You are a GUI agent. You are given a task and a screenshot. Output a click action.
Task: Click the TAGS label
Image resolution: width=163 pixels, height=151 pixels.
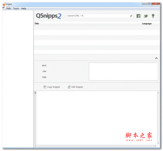[x=44, y=77]
